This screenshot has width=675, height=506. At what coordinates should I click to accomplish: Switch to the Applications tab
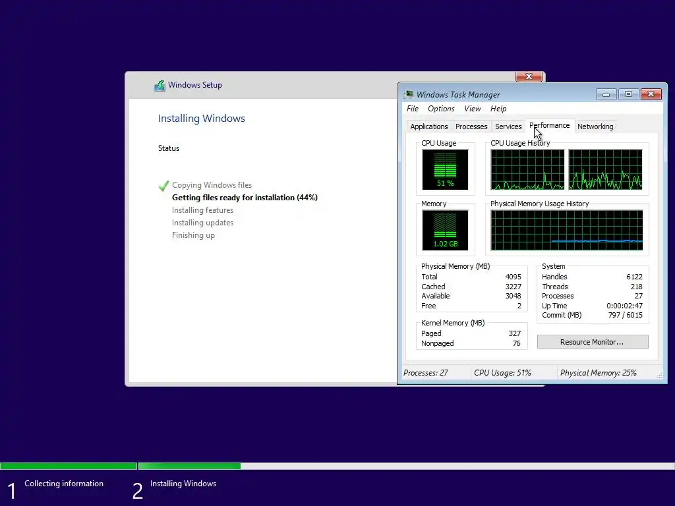(428, 126)
